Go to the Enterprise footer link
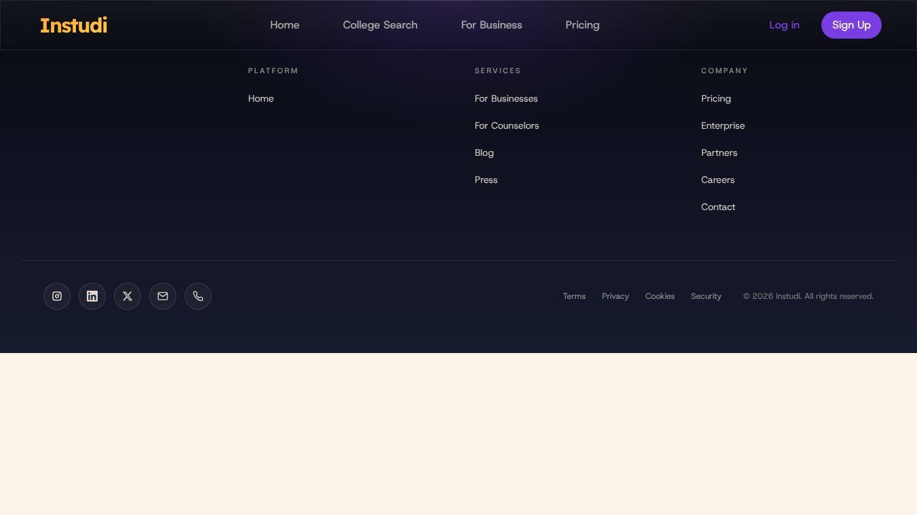Viewport: 917px width, 515px height. pyautogui.click(x=723, y=125)
